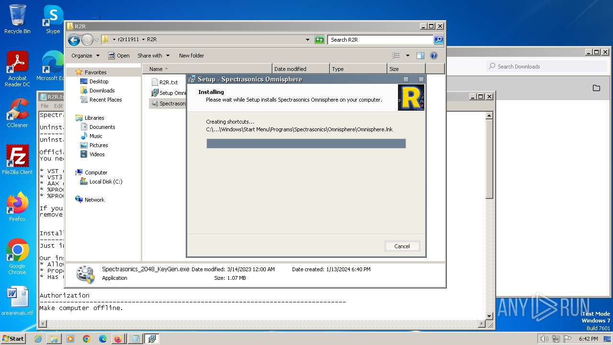Viewport: 613px width, 345px height.
Task: Open the view options dropdown arrow
Action: (408, 56)
